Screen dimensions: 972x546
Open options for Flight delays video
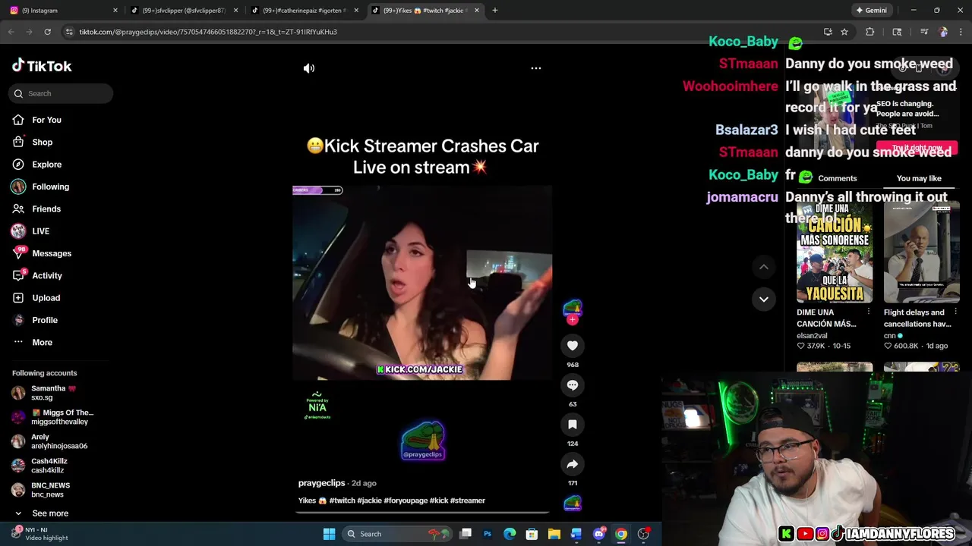pos(955,312)
